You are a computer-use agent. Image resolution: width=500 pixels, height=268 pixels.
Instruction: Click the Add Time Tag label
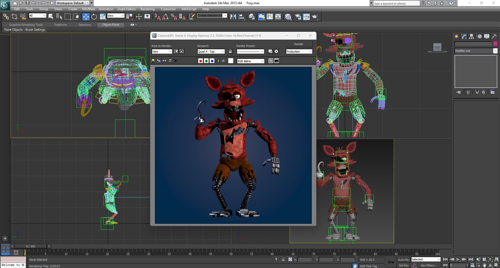[x=368, y=266]
